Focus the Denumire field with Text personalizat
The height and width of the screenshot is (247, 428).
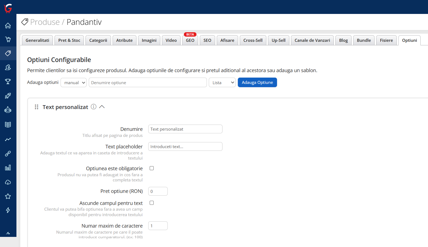click(x=185, y=129)
